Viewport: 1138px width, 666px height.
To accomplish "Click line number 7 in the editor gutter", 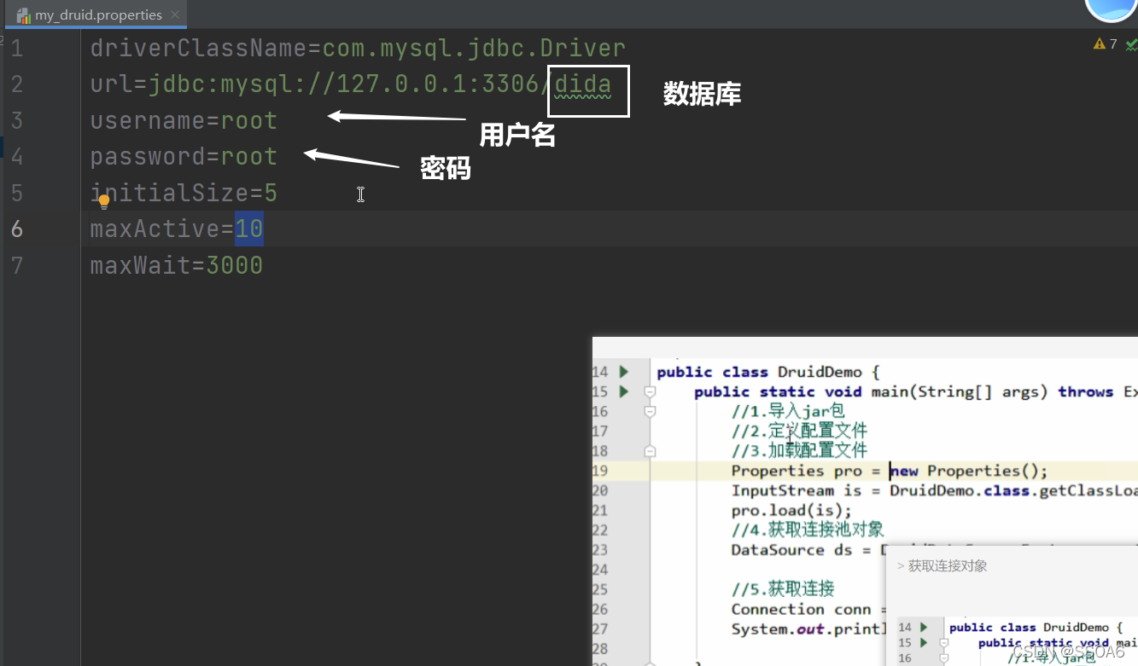I will [x=17, y=265].
